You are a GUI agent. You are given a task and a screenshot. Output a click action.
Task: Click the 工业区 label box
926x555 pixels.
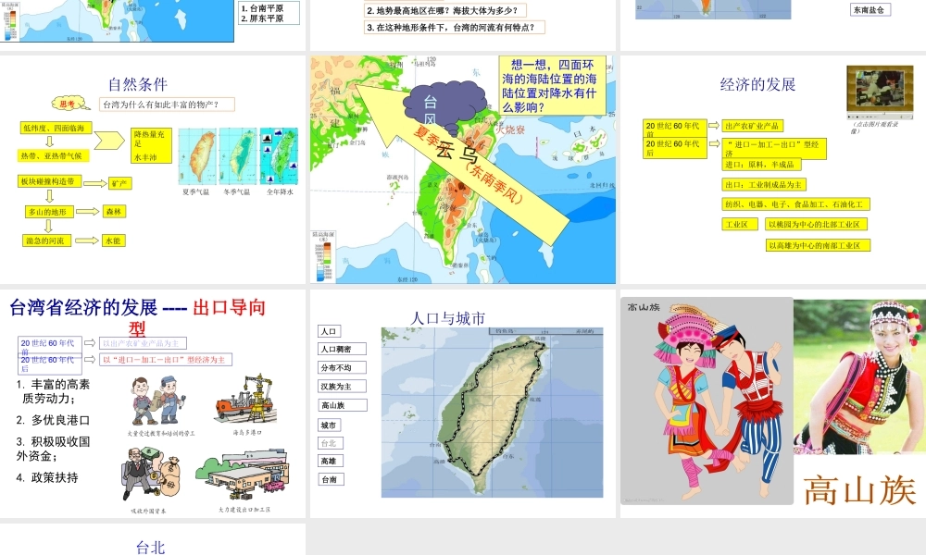[x=740, y=225]
